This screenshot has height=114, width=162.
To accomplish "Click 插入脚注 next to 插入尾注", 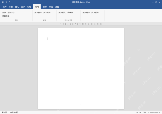I will [38, 13].
